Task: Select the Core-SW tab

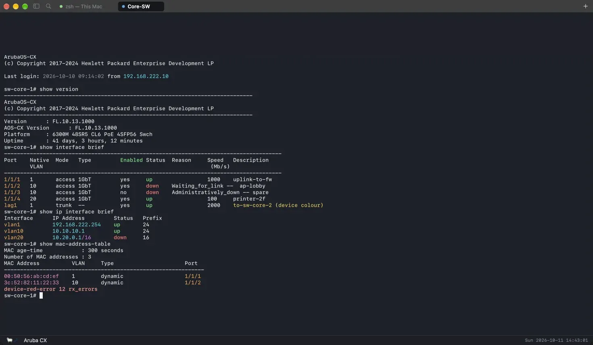Action: coord(141,6)
